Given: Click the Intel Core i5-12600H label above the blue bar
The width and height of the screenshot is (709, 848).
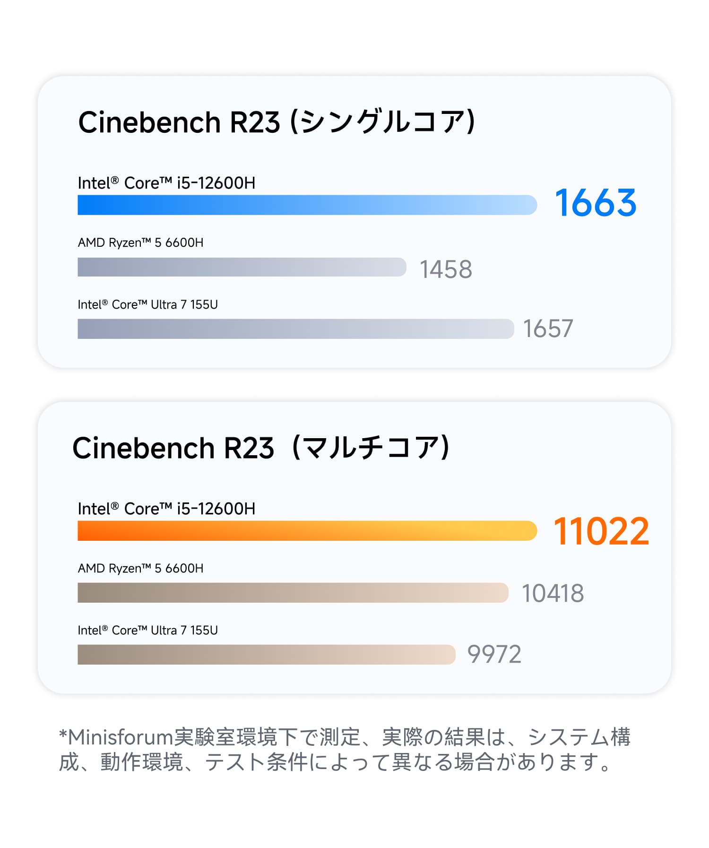Looking at the screenshot, I should (x=166, y=183).
